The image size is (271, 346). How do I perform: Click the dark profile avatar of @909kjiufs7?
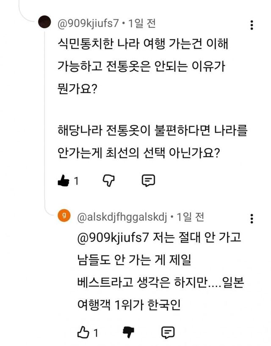pyautogui.click(x=44, y=22)
